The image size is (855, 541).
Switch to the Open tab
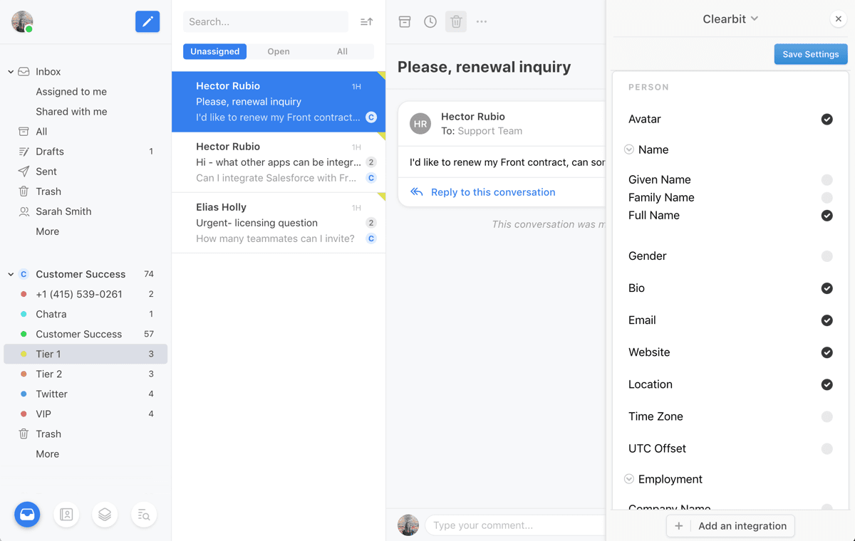(x=278, y=51)
